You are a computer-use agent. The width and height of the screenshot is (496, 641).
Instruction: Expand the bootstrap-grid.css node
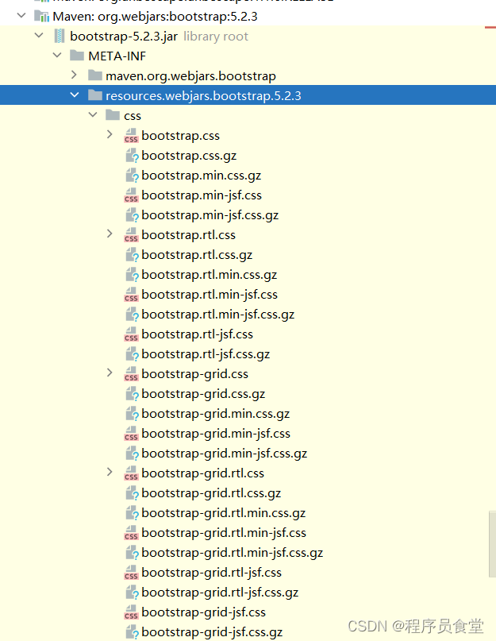[x=110, y=373]
